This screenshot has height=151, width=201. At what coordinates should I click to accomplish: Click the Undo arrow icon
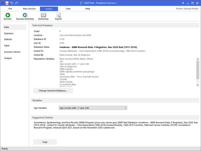coord(12,3)
